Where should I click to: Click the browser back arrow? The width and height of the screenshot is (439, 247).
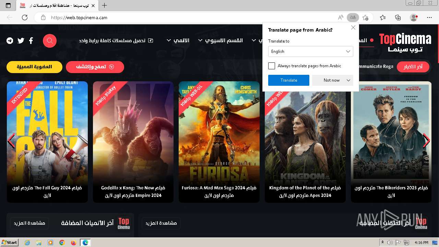click(x=10, y=17)
